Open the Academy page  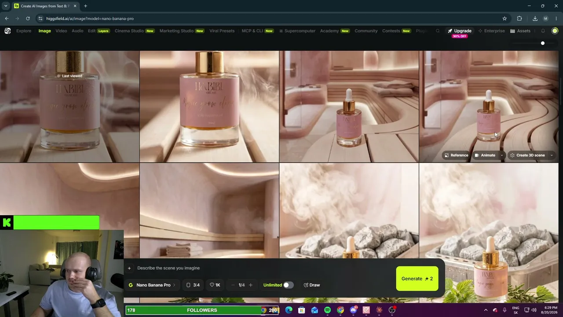pyautogui.click(x=335, y=31)
